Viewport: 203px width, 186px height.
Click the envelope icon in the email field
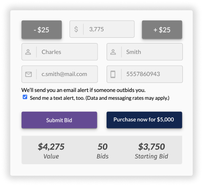(28, 74)
